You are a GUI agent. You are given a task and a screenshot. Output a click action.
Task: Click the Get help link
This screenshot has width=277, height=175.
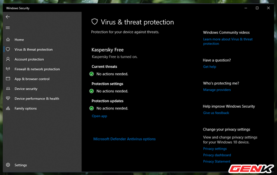[x=209, y=67]
